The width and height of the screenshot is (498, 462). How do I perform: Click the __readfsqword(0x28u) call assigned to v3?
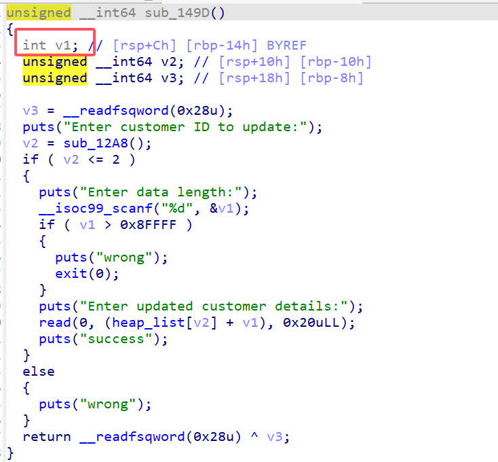pyautogui.click(x=145, y=111)
